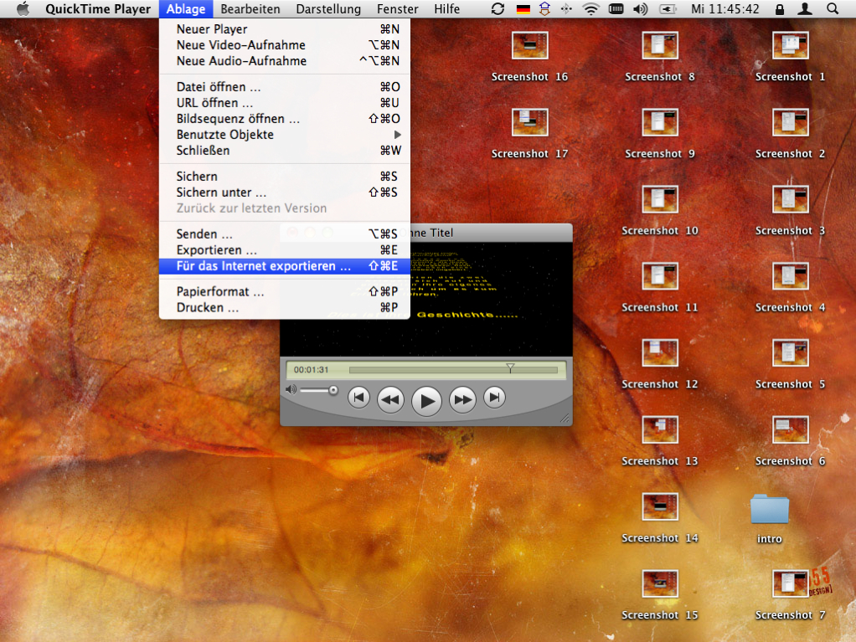
Task: Click the volume speaker icon in the player
Action: 291,389
